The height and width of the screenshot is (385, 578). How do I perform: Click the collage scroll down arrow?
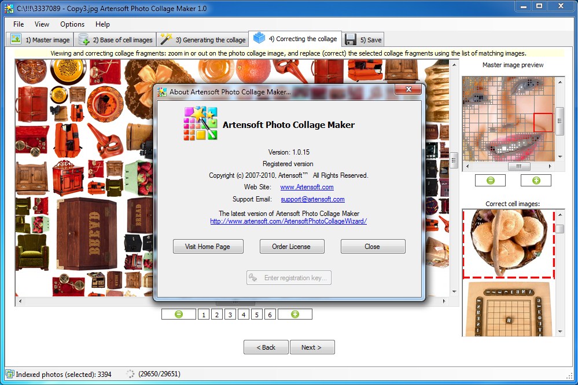(x=454, y=292)
